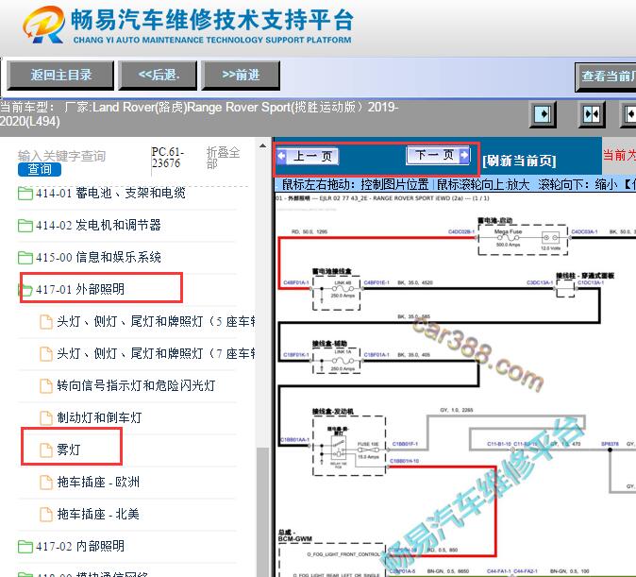Click the left arrow icon on 上一页
Viewport: 636px width, 577px height.
pyautogui.click(x=281, y=157)
